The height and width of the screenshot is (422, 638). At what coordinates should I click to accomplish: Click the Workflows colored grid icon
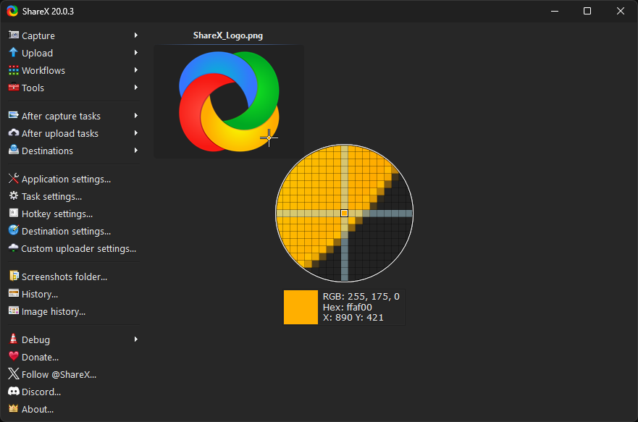tap(14, 70)
